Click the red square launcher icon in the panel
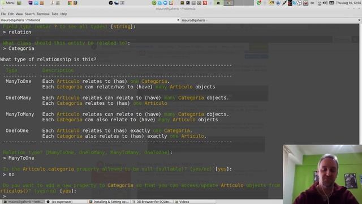This screenshot has height=204, width=362. pos(205,3)
